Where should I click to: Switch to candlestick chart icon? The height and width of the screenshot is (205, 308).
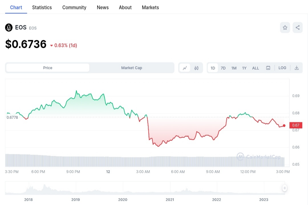tap(196, 68)
